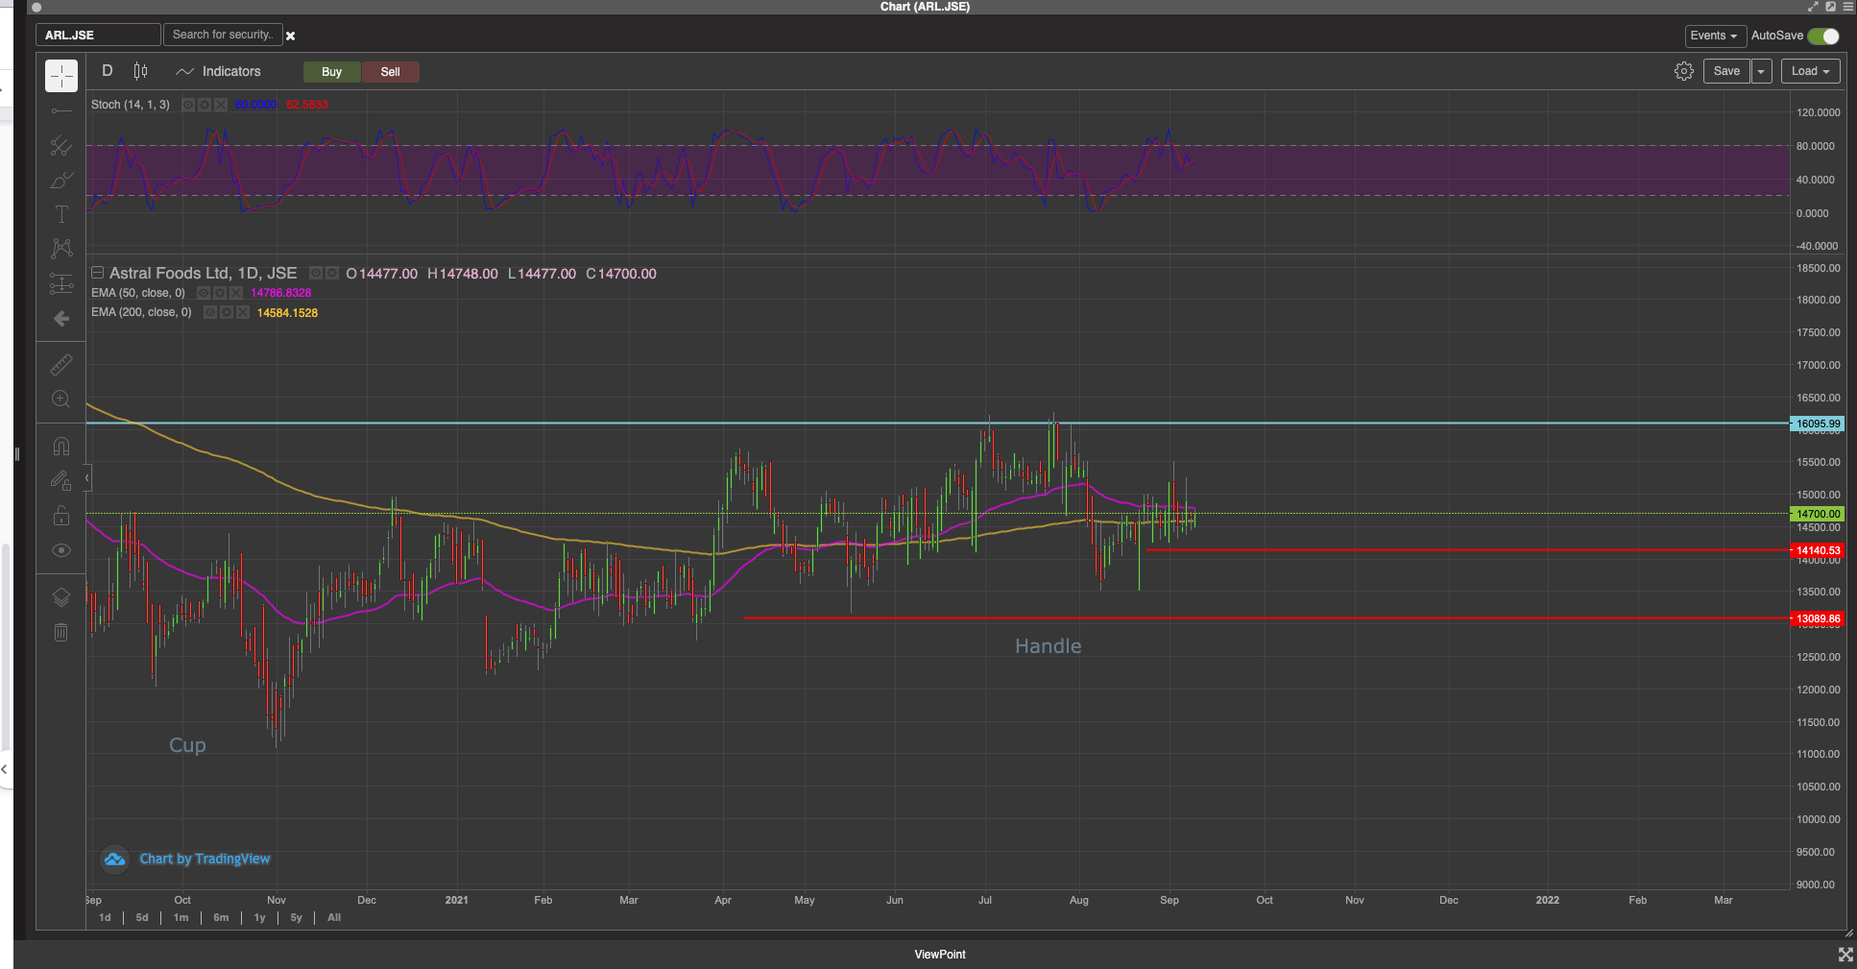This screenshot has width=1857, height=969.
Task: Change the candlestick chart style
Action: (x=141, y=71)
